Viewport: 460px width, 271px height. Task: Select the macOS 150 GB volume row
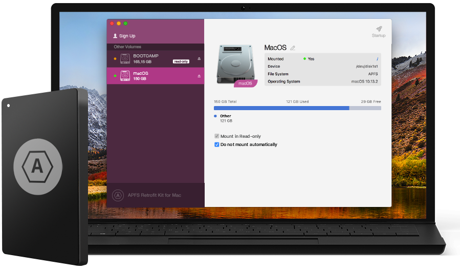coord(156,76)
